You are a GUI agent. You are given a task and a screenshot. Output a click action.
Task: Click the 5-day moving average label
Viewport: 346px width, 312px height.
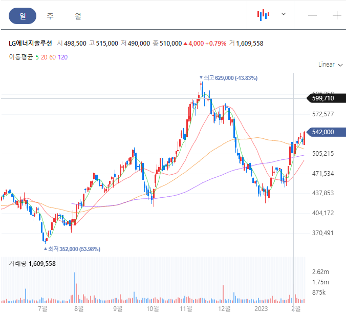37,57
